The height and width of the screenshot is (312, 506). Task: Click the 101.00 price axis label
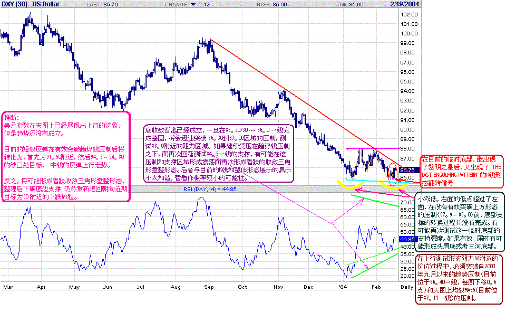pos(409,24)
